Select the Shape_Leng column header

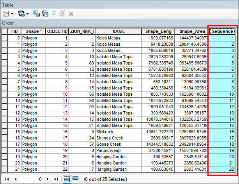pos(158,31)
